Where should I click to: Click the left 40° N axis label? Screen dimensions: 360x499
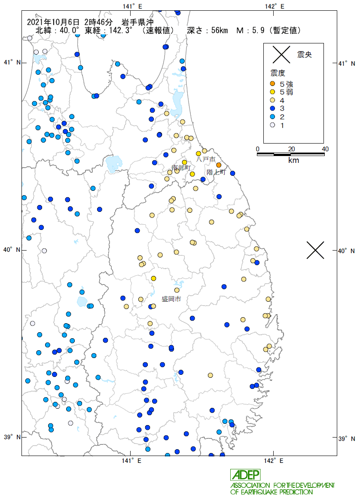coord(12,249)
